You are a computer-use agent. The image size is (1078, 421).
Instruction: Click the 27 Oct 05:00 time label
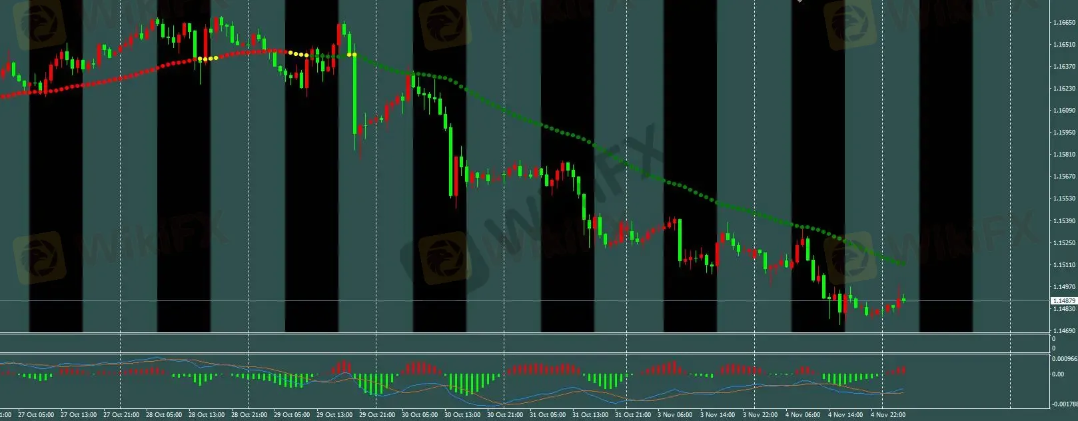tap(36, 415)
